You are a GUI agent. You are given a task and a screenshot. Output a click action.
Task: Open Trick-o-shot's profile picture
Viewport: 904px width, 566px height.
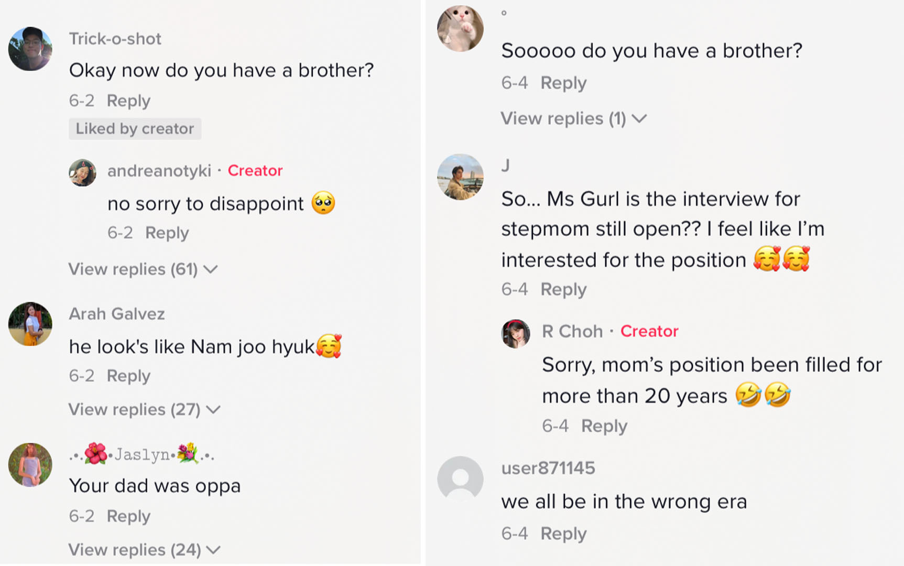pos(30,49)
